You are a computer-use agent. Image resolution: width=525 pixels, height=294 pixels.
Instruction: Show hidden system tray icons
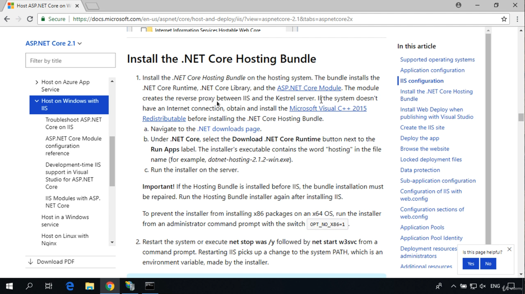[453, 286]
